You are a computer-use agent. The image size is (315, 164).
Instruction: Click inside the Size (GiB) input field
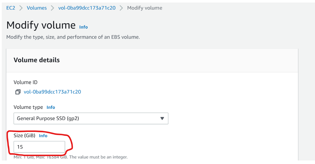pos(39,147)
